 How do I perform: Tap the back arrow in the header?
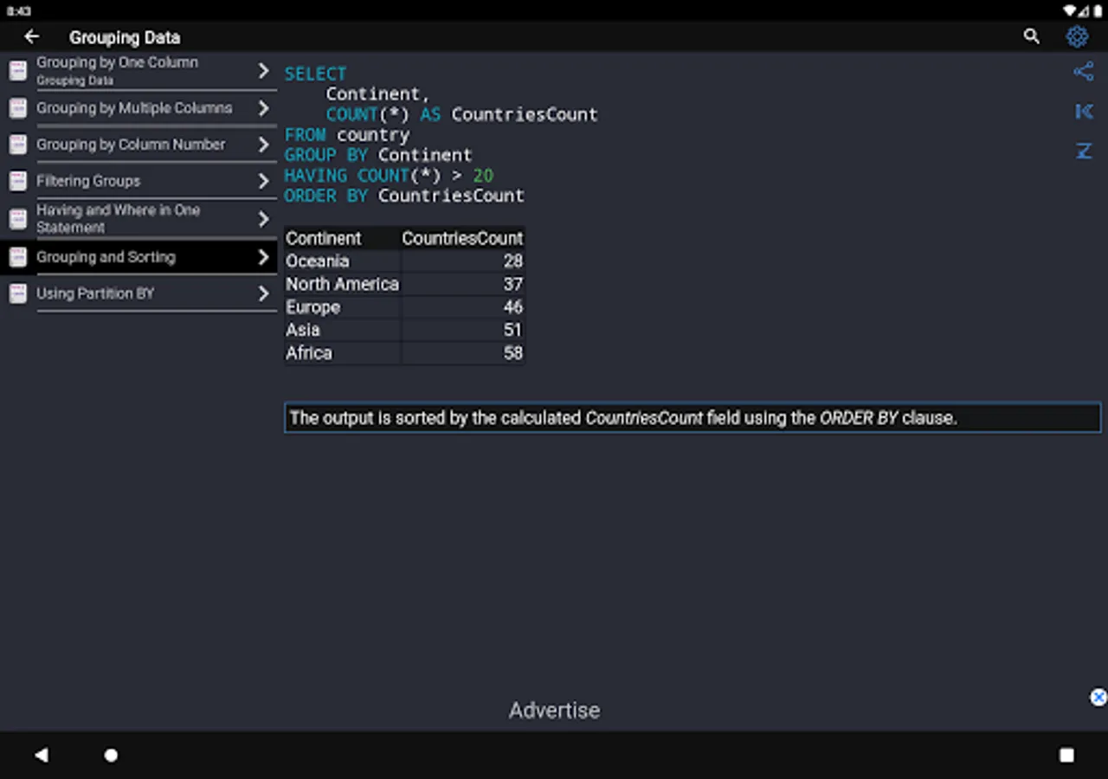pyautogui.click(x=32, y=36)
